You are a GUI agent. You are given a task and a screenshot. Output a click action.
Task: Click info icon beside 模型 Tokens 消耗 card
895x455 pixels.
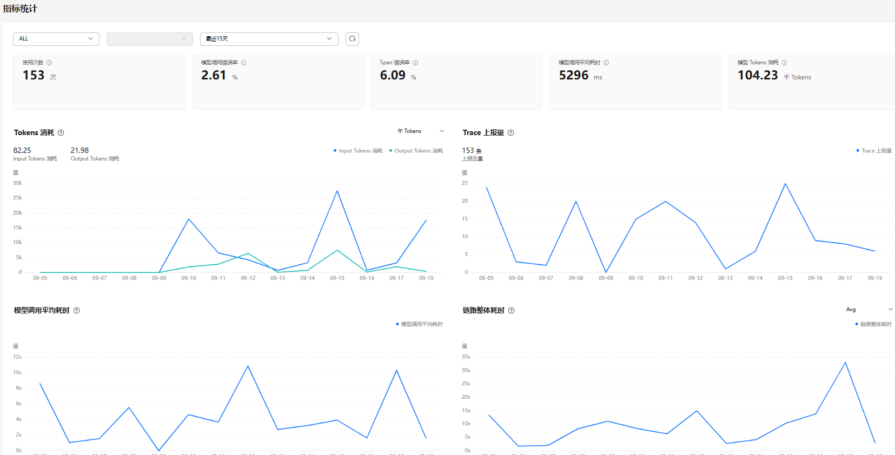(x=785, y=63)
